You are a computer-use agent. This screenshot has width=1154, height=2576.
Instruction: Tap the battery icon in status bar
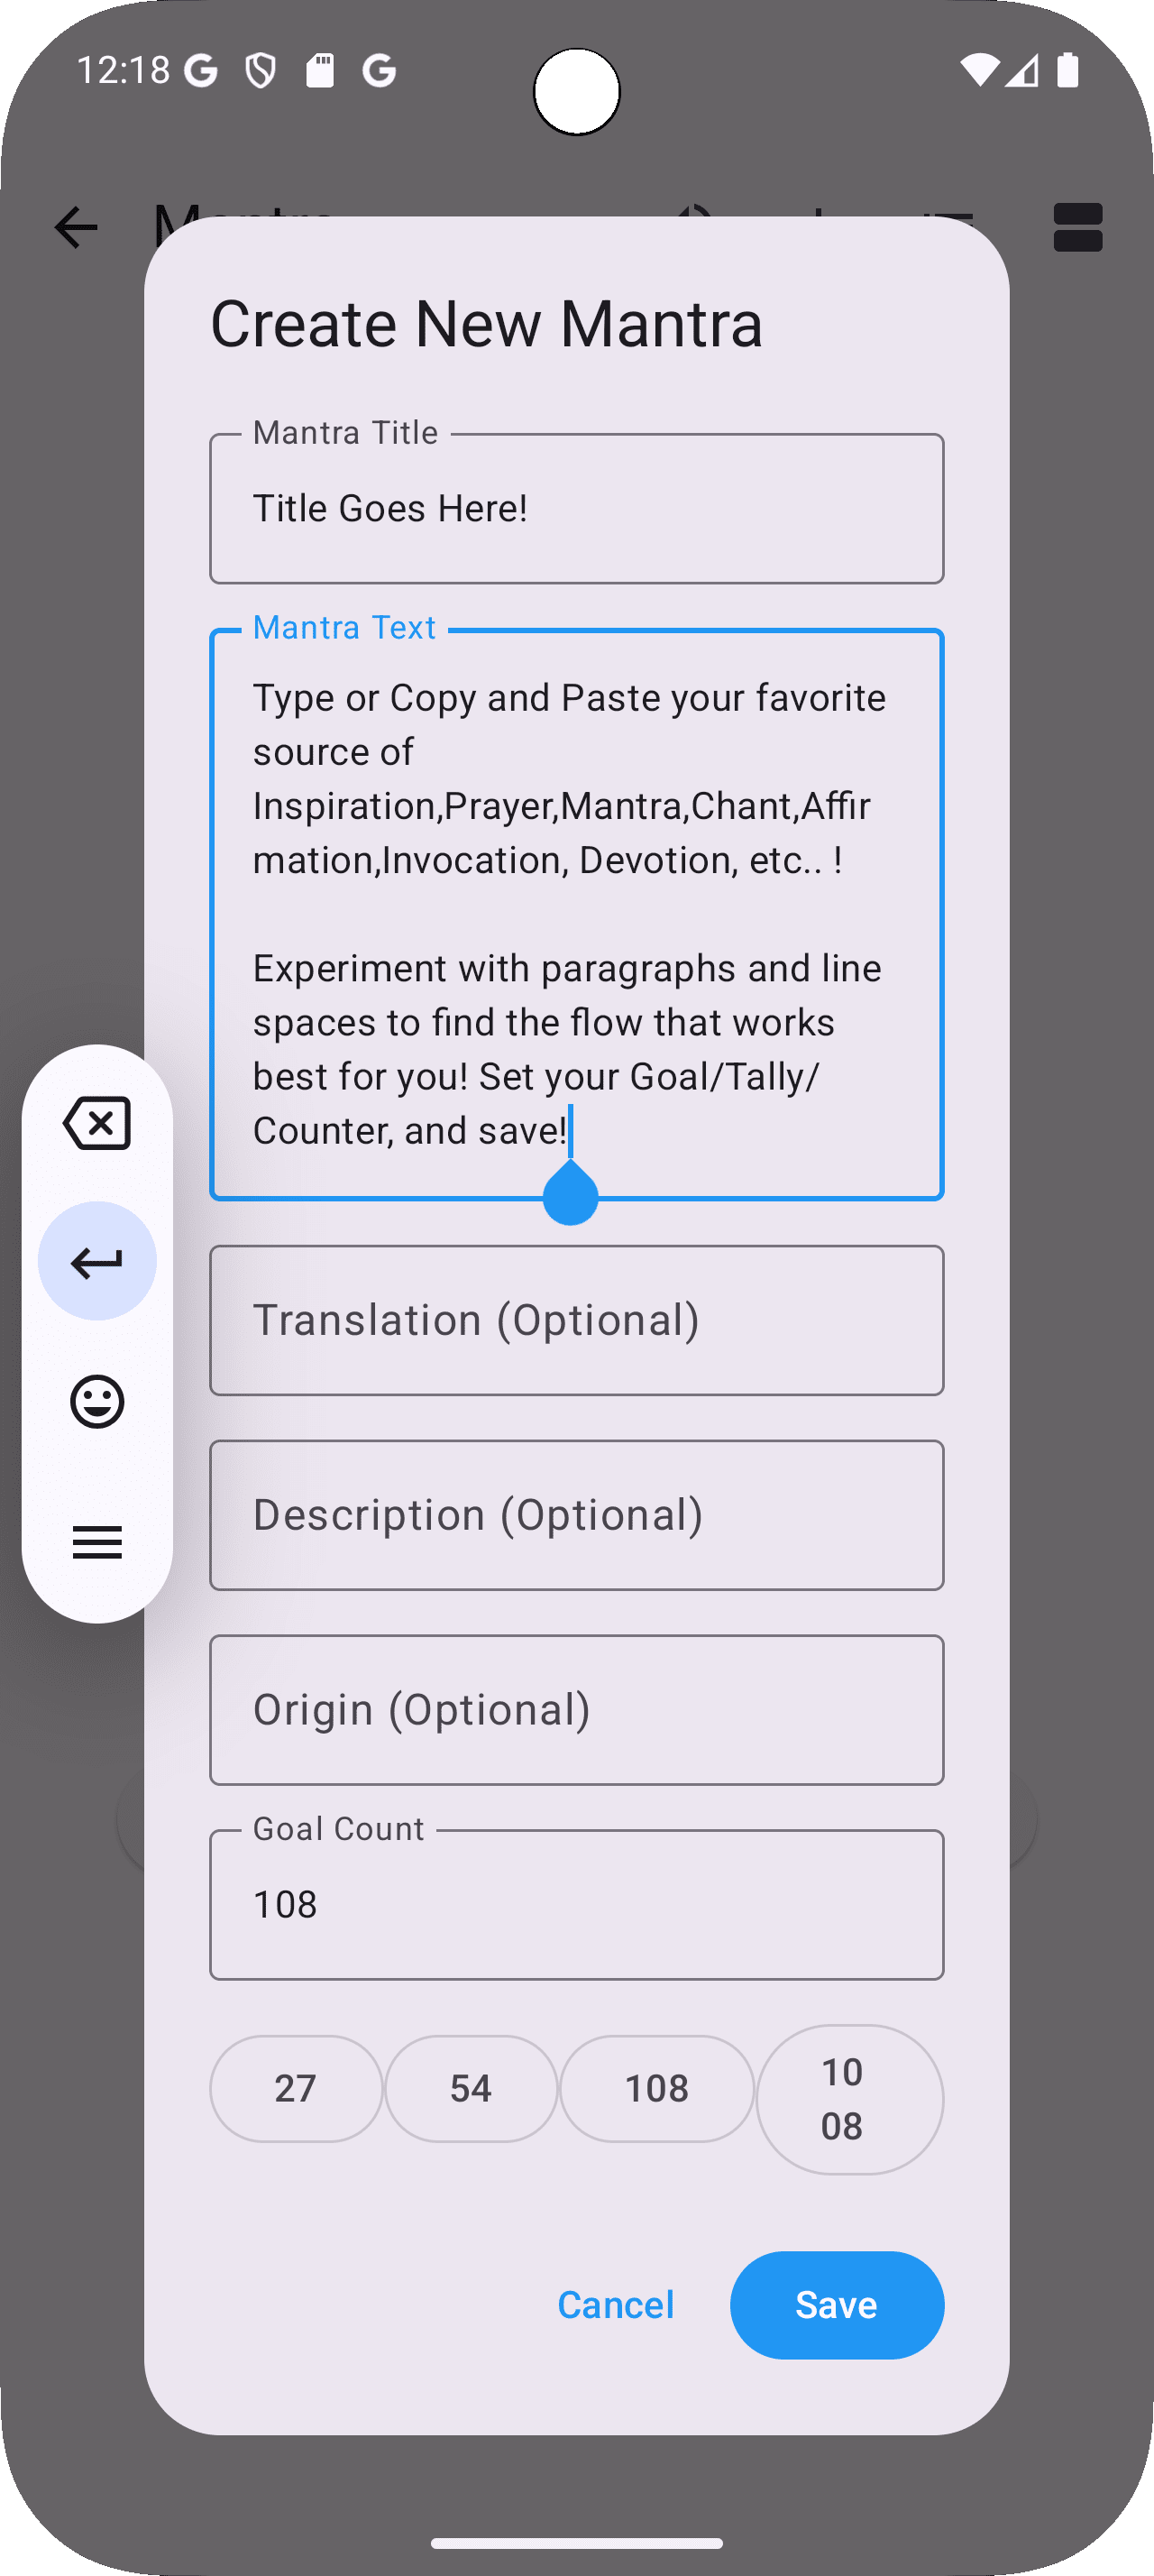(1067, 70)
